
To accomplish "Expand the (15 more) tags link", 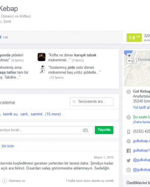I will click(53, 114).
